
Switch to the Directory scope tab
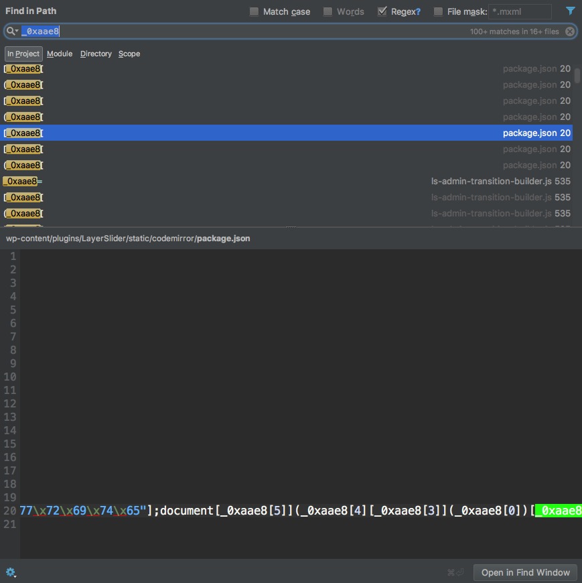pos(96,54)
